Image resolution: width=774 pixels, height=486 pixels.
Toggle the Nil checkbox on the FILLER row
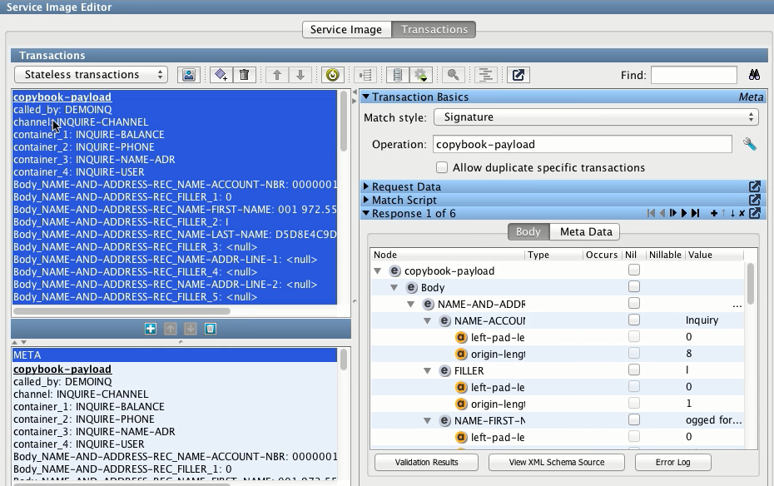633,370
